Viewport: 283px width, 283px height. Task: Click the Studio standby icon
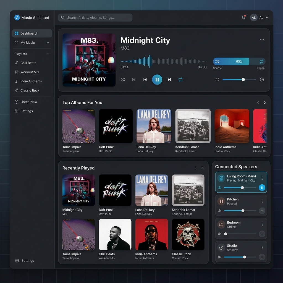click(x=221, y=248)
